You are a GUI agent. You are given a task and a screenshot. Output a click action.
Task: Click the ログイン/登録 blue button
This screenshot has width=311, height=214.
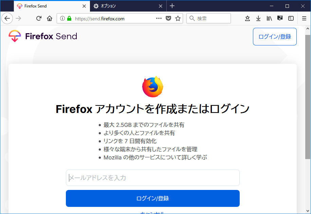point(153,198)
